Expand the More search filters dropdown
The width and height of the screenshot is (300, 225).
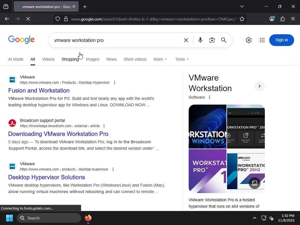point(160,59)
